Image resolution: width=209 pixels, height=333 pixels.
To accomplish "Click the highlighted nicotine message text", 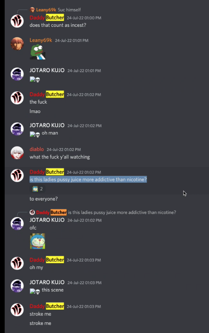I will coord(88,179).
